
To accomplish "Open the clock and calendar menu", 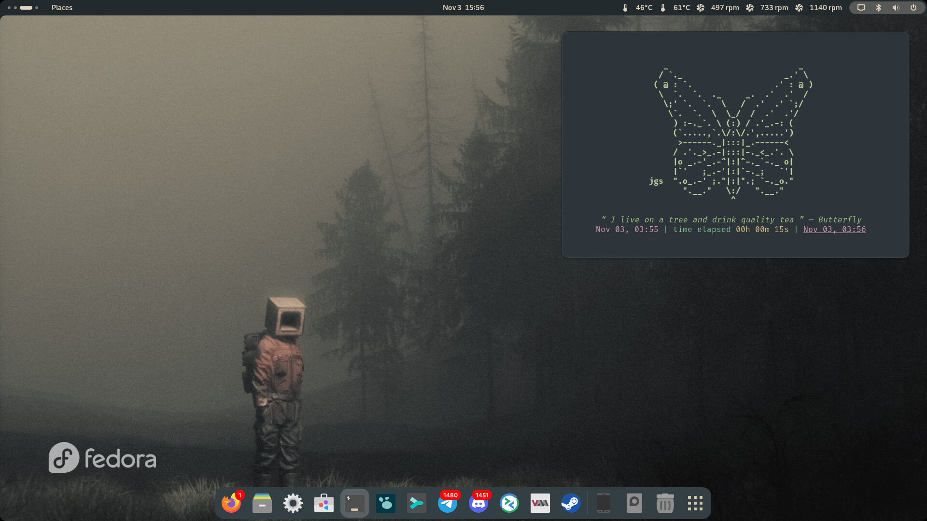I will [463, 8].
